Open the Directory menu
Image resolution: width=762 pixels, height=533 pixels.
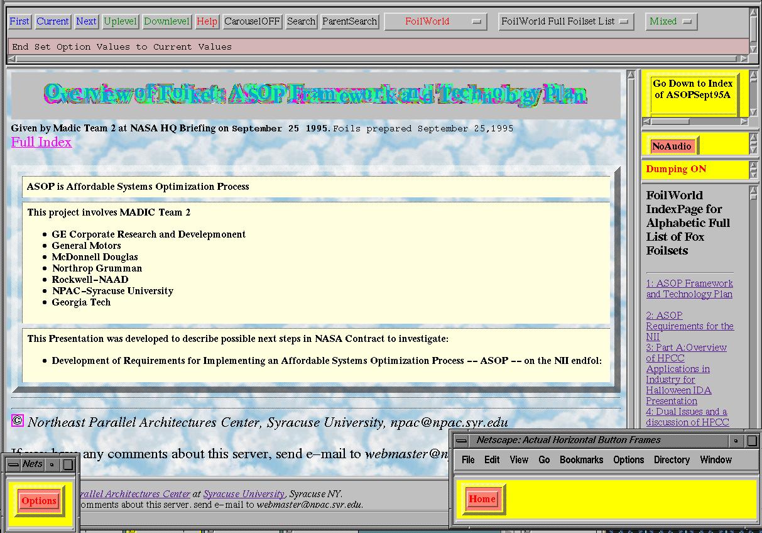672,460
